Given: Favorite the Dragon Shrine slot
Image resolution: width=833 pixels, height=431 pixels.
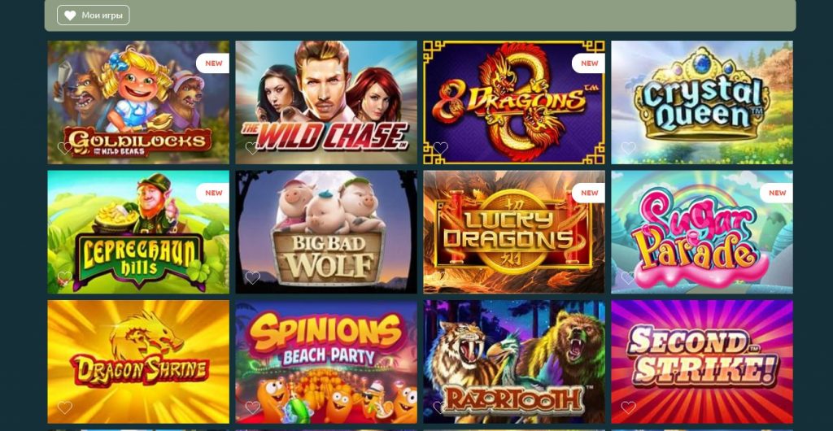Looking at the screenshot, I should 65,407.
